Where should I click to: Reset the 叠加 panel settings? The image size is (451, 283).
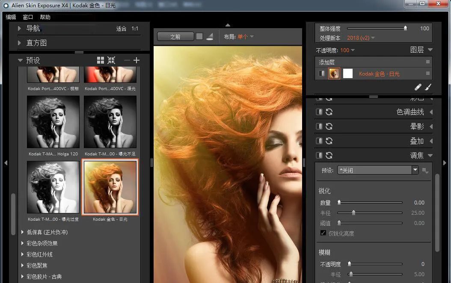[x=329, y=141]
